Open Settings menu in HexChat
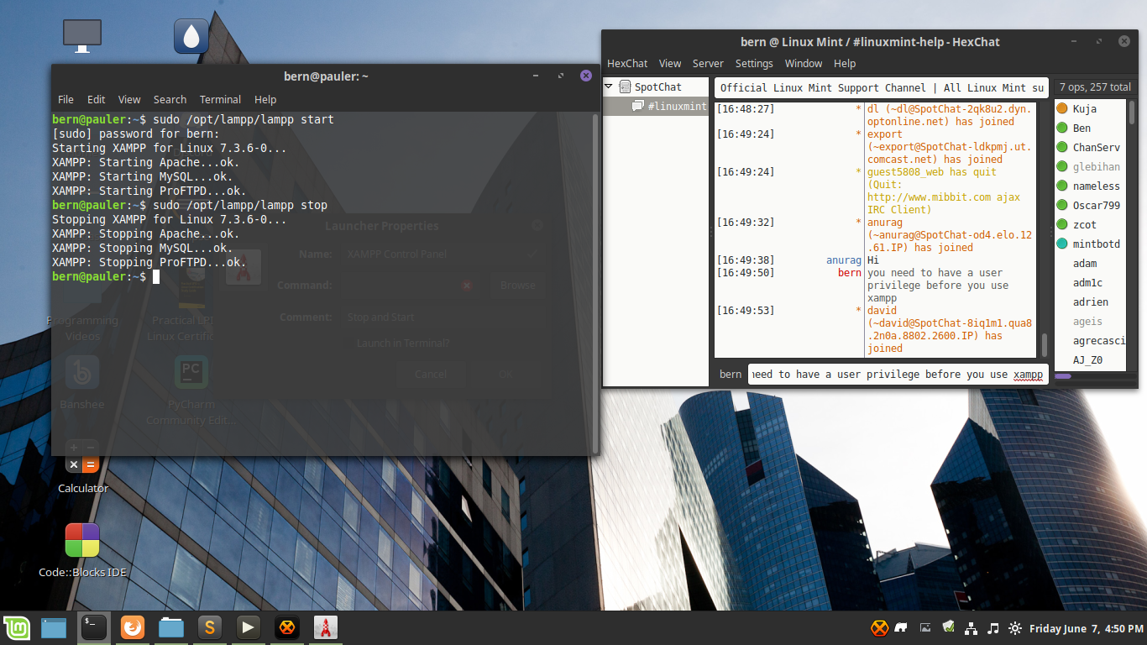The image size is (1147, 645). 754,63
